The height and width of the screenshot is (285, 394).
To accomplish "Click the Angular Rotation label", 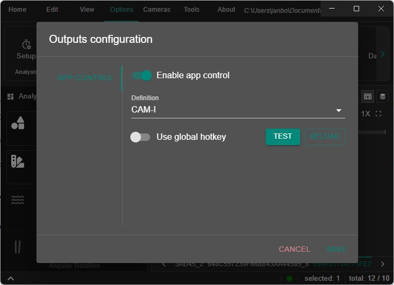I will coord(74,266).
